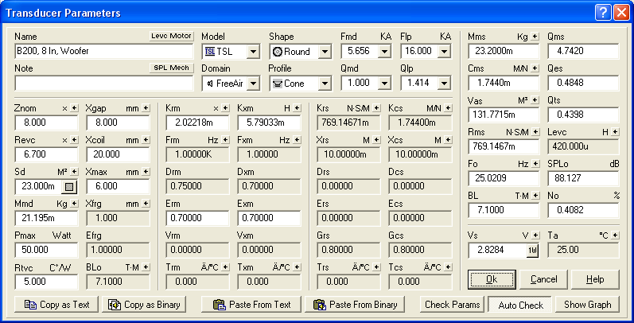Expand the Profile Cone dropdown
The image size is (634, 323).
pyautogui.click(x=325, y=84)
